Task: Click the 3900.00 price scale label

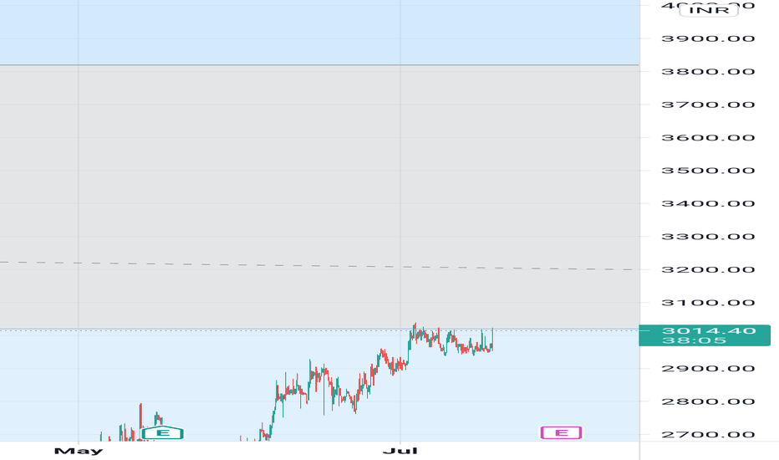Action: point(709,38)
